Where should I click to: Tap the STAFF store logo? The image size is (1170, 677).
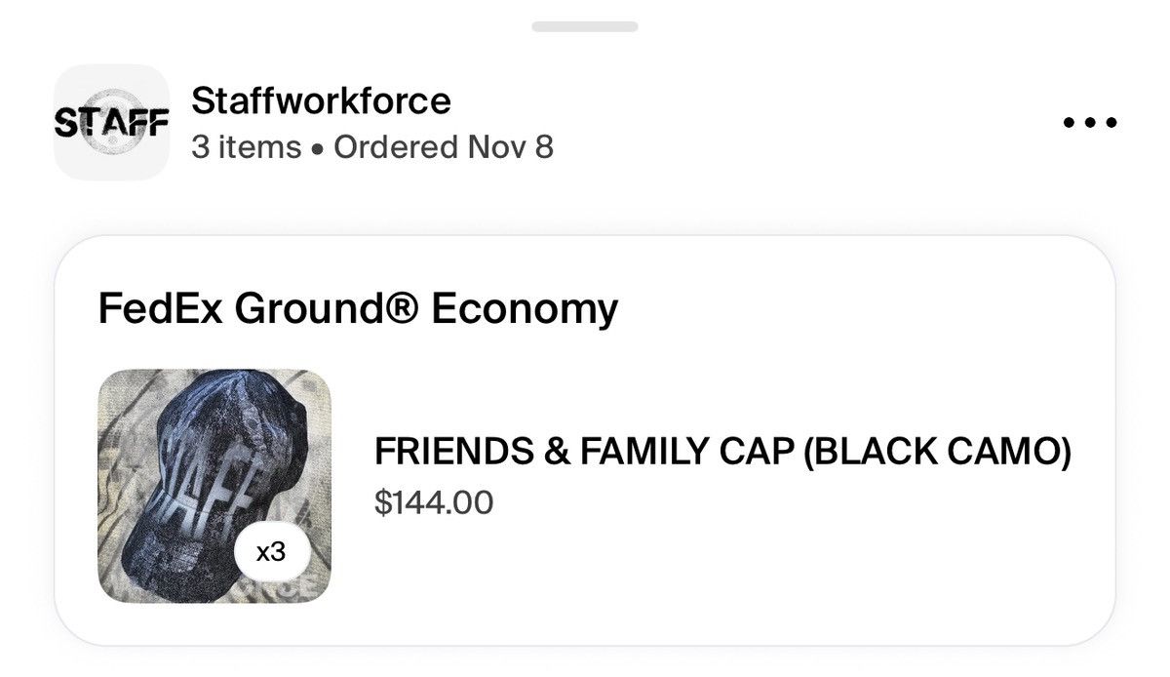tap(112, 123)
